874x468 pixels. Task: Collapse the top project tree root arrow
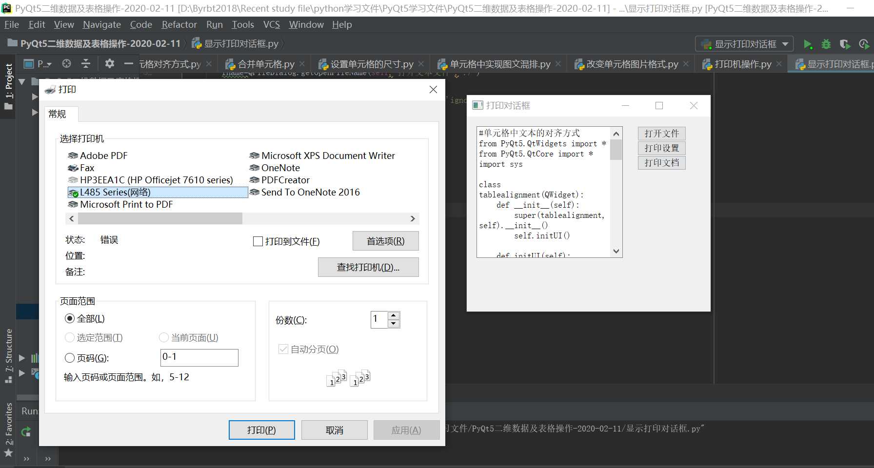coord(22,81)
